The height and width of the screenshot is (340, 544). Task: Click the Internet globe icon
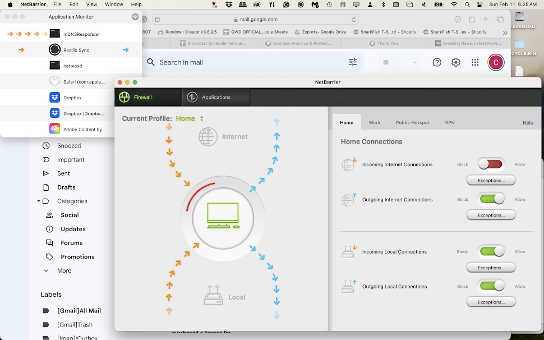[208, 137]
